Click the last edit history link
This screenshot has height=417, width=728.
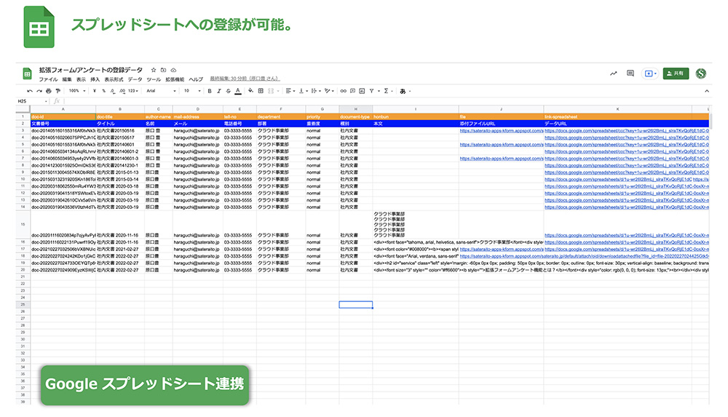(x=245, y=79)
